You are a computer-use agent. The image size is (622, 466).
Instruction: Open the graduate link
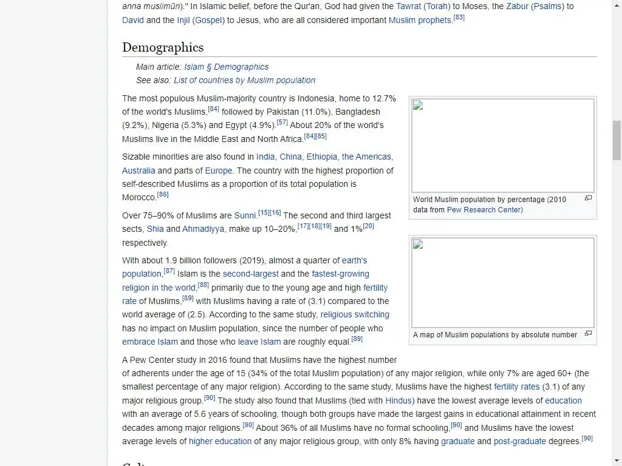(458, 442)
